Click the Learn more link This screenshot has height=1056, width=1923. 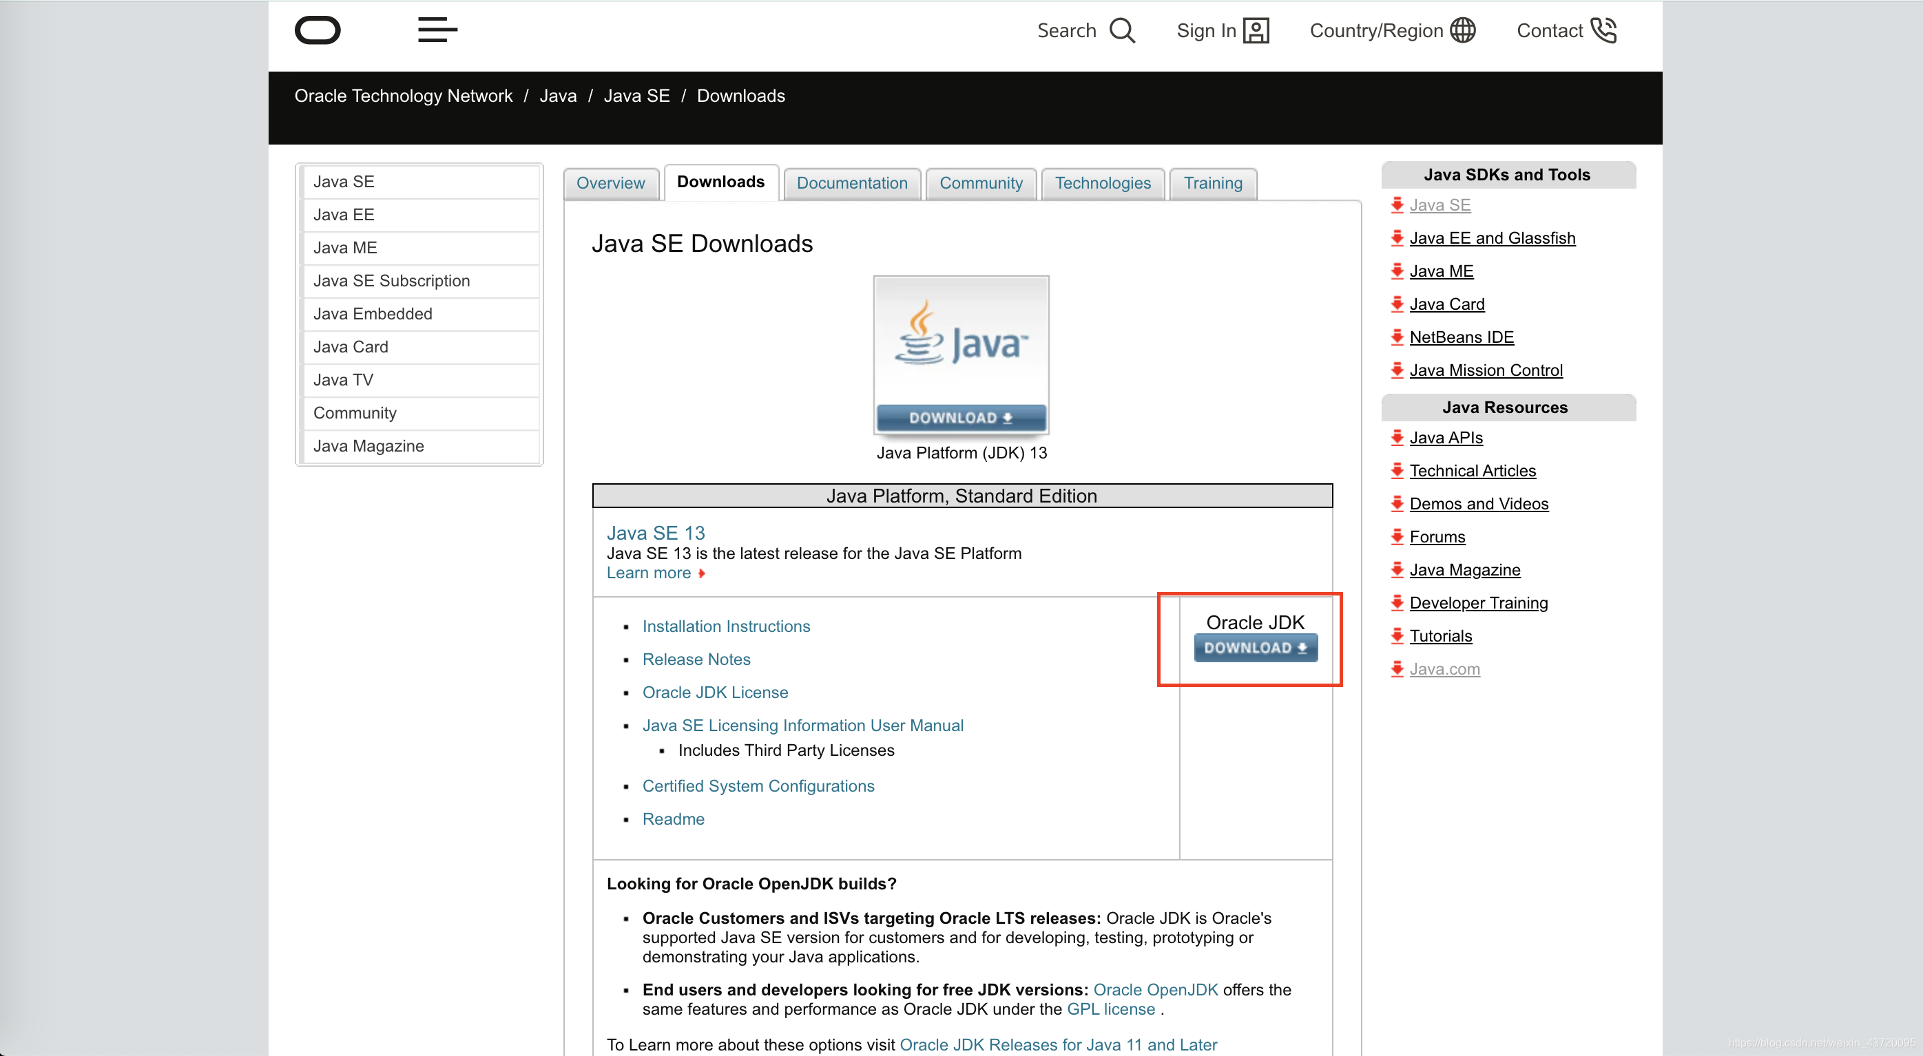pyautogui.click(x=649, y=573)
